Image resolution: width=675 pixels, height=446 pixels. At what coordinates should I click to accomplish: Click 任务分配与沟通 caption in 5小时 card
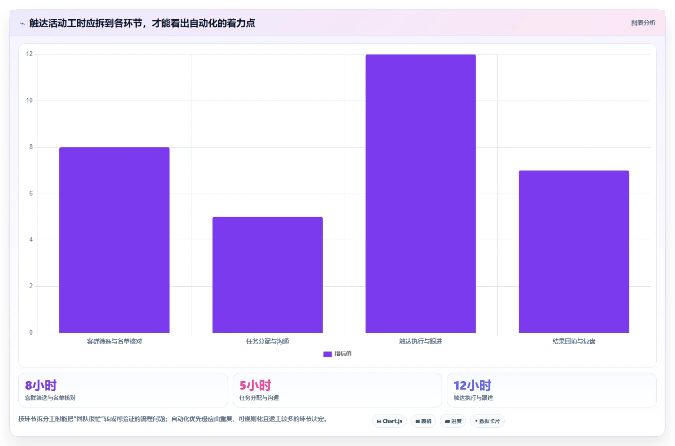tap(259, 398)
